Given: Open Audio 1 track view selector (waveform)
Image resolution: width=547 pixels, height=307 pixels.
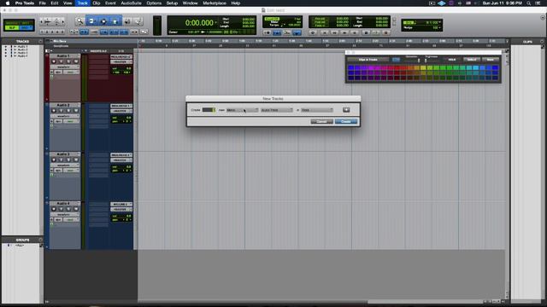Looking at the screenshot, I should click(65, 67).
